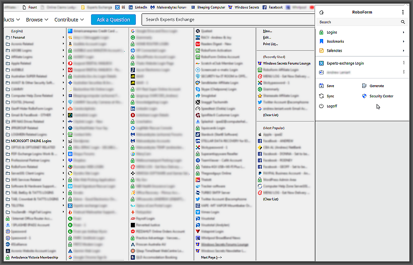
Task: Open the RoboForm three-dot main menu
Action: (403, 12)
